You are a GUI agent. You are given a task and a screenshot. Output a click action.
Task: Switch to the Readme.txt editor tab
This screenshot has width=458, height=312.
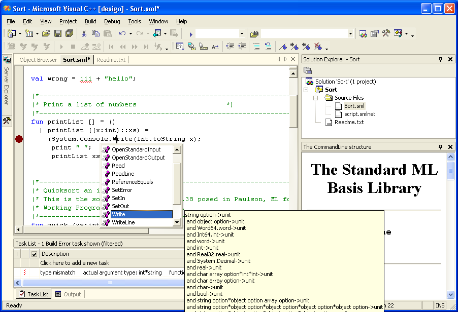[x=111, y=60]
